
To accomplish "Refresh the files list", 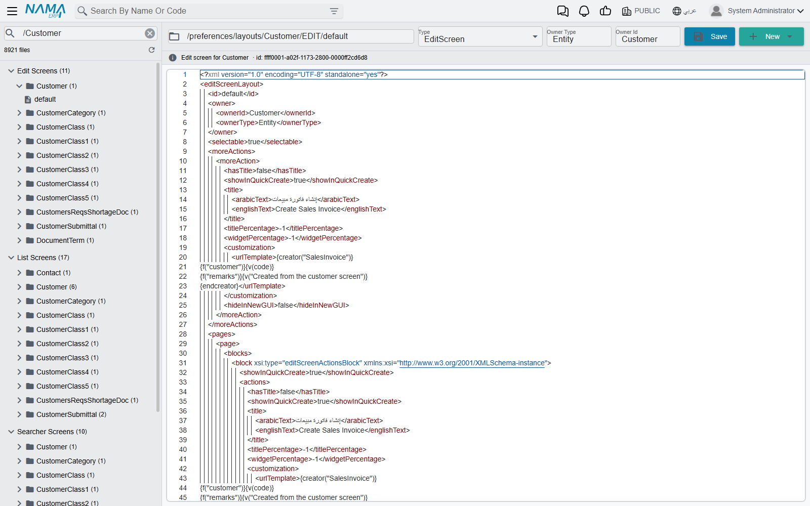I will (151, 50).
